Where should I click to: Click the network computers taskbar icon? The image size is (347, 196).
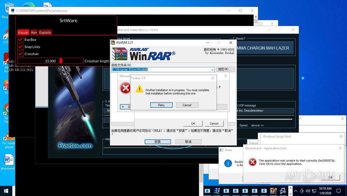(x=217, y=191)
